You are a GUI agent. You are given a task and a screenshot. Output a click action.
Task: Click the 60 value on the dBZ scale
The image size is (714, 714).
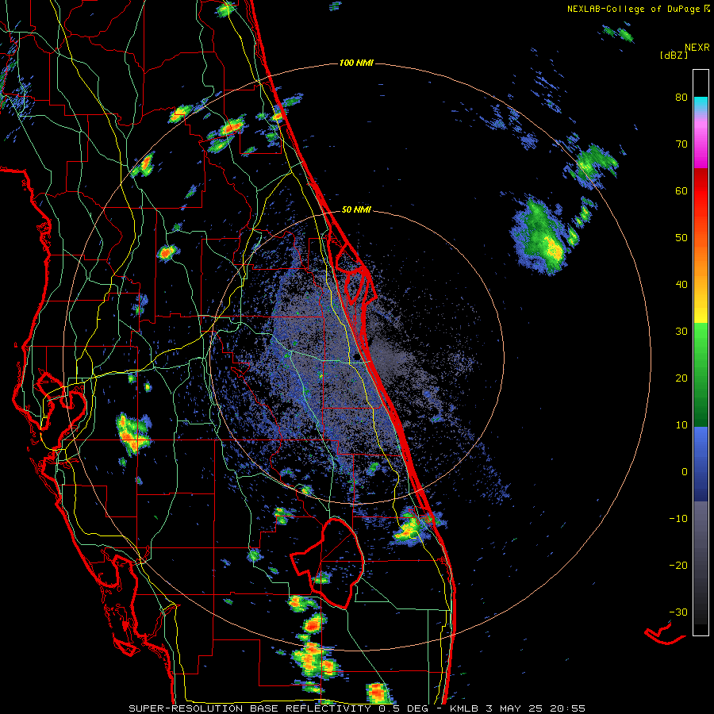click(681, 190)
